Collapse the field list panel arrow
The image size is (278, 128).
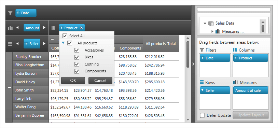click(x=193, y=64)
